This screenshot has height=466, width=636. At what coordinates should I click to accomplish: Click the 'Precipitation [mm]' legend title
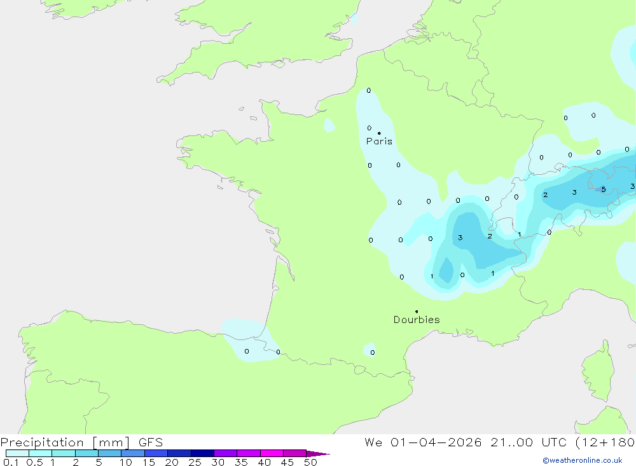66,442
